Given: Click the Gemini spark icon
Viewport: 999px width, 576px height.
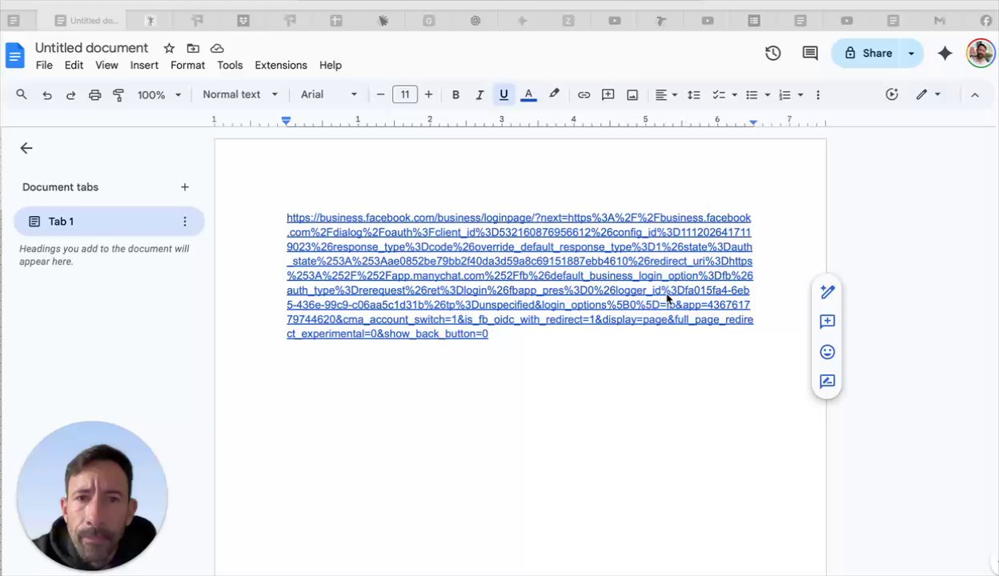Looking at the screenshot, I should (945, 54).
